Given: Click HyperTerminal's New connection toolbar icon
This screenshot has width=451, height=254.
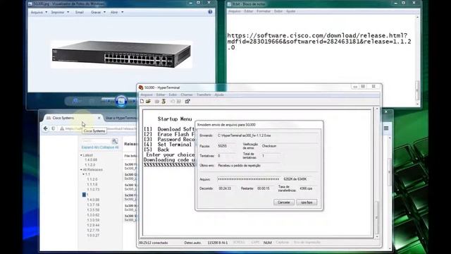Looking at the screenshot, I should click(142, 102).
